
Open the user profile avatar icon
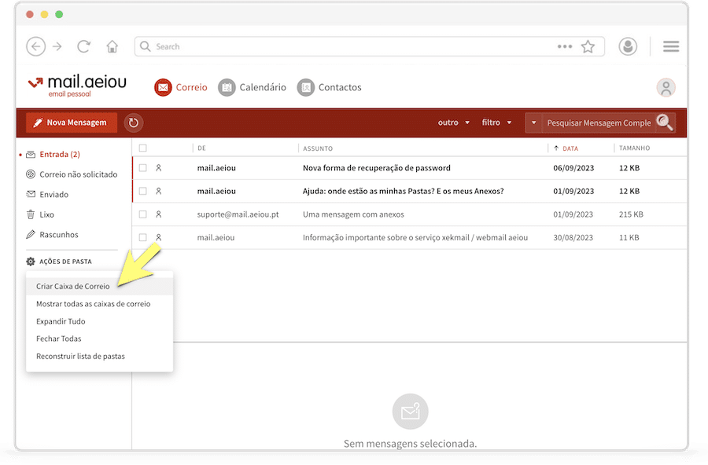(666, 87)
